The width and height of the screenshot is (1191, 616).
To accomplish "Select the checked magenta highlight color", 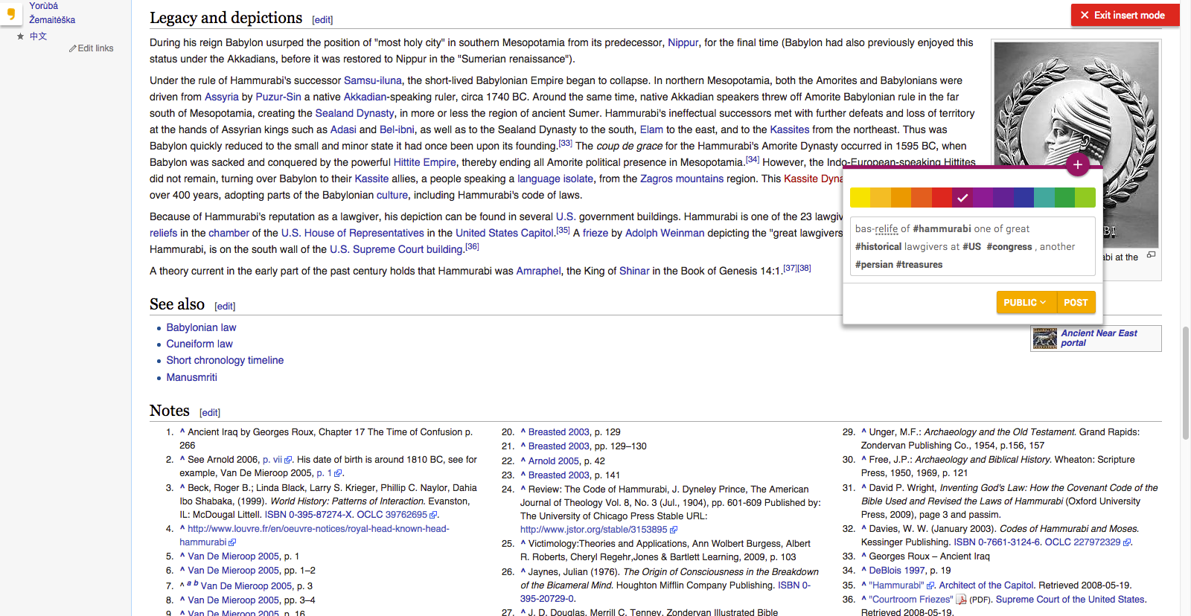I will point(962,197).
